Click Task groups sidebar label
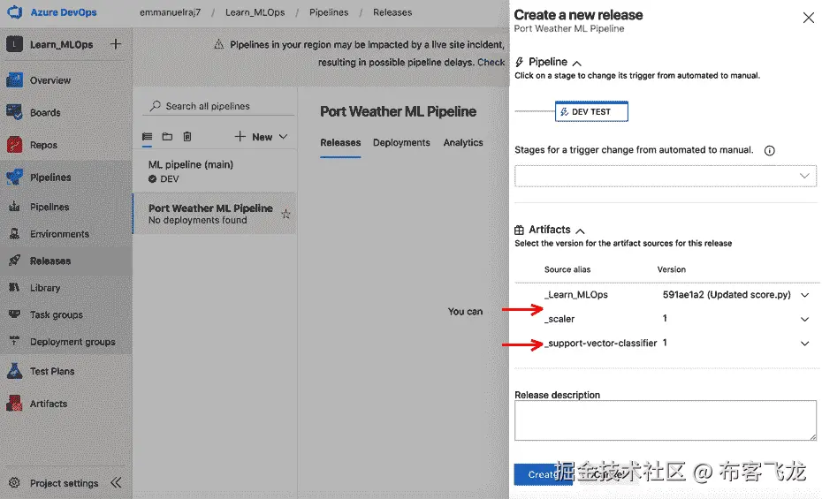Image resolution: width=822 pixels, height=499 pixels. 56,314
